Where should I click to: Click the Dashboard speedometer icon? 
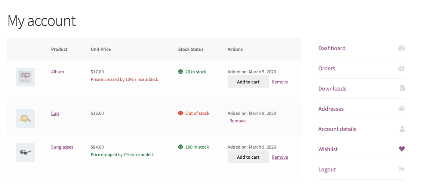401,48
